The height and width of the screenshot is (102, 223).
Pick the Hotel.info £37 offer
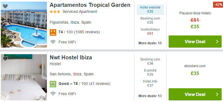click(x=150, y=83)
